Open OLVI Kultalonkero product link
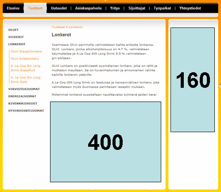The height and width of the screenshot is (192, 221). [25, 59]
